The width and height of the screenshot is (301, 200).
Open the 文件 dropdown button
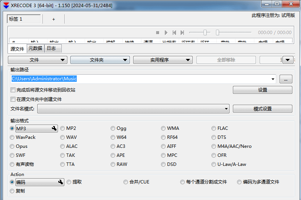pos(38,60)
